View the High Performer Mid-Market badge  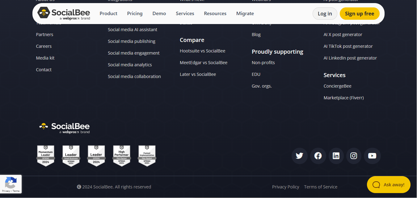122,156
